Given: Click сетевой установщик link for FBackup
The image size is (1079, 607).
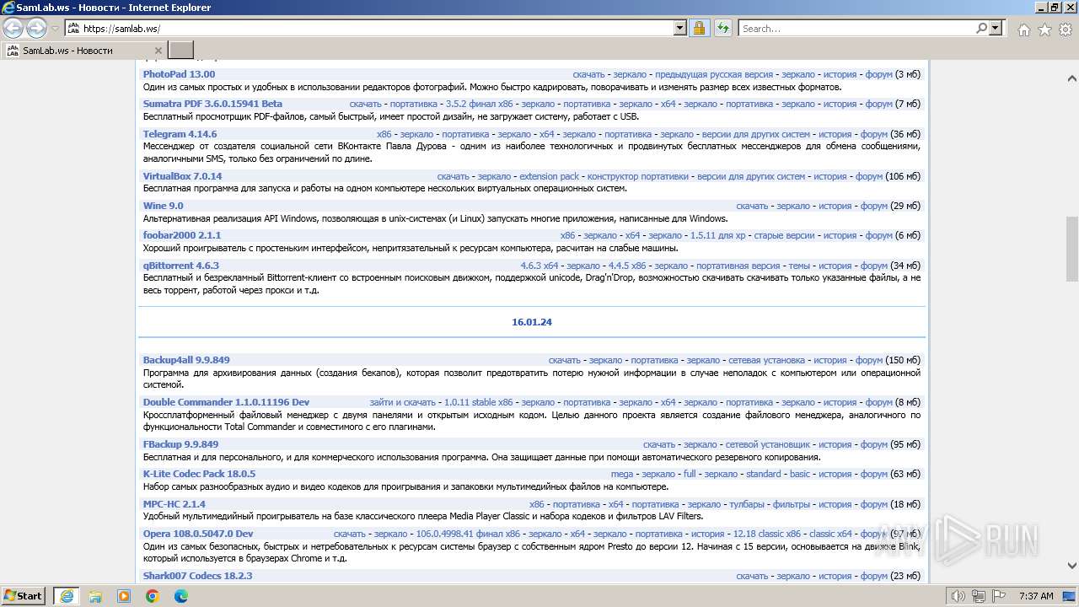Looking at the screenshot, I should 767,444.
